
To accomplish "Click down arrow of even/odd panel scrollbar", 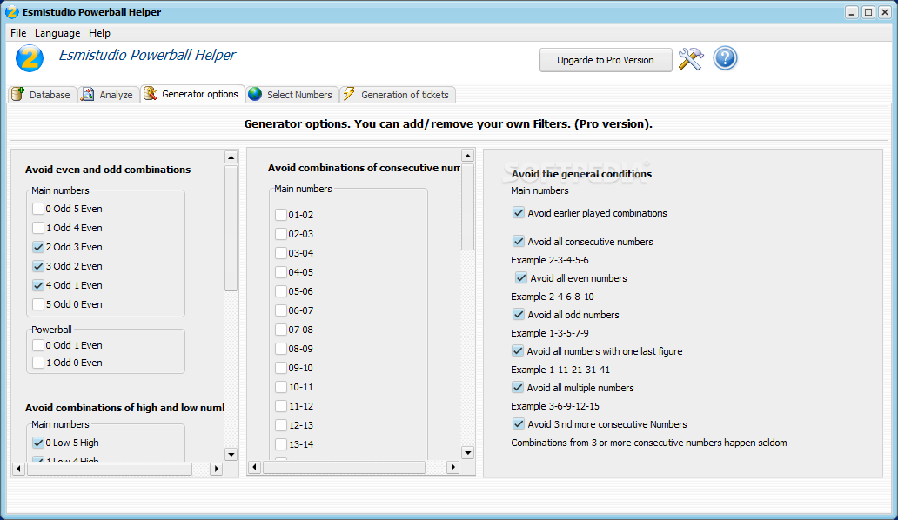I will 231,454.
